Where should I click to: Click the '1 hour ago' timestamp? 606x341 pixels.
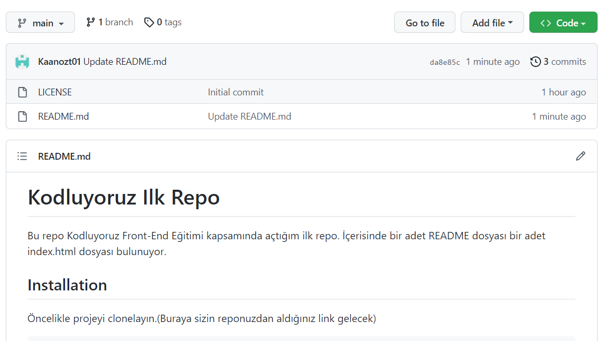(x=564, y=92)
